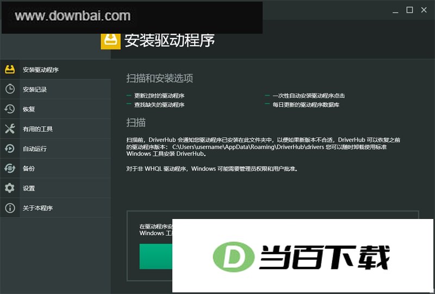The image size is (435, 294).
Task: Click the text 一次性自动安装驱动程序点击
Action: [x=309, y=96]
